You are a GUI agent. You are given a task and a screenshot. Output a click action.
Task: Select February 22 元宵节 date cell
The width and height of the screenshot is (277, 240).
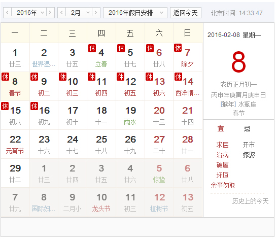tap(15, 144)
